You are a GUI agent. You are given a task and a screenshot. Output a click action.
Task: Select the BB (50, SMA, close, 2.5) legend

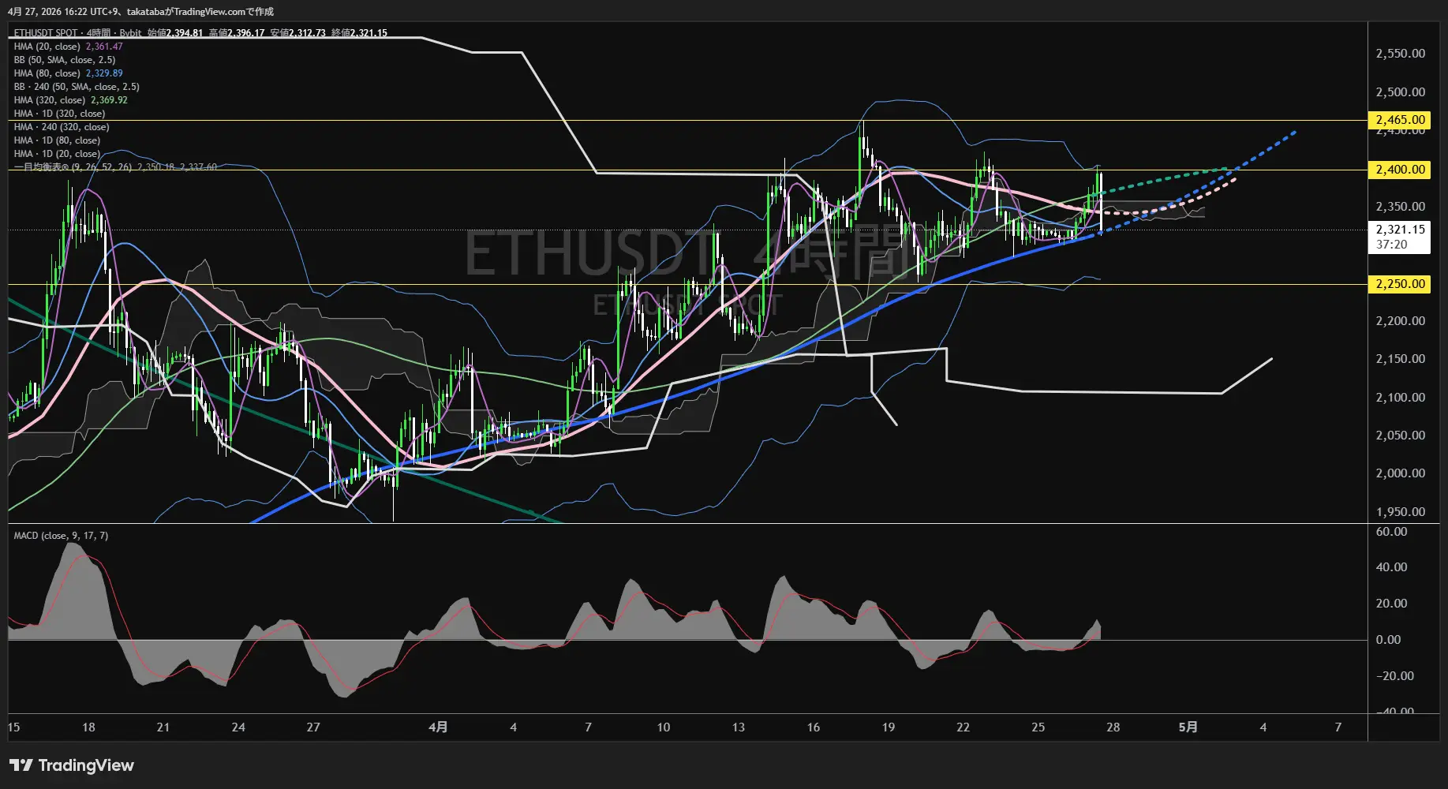tap(65, 60)
